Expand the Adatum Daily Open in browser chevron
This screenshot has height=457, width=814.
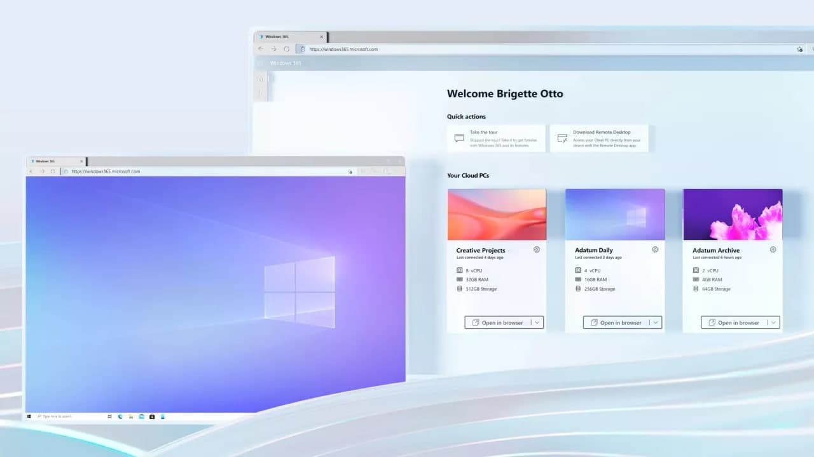pos(656,322)
